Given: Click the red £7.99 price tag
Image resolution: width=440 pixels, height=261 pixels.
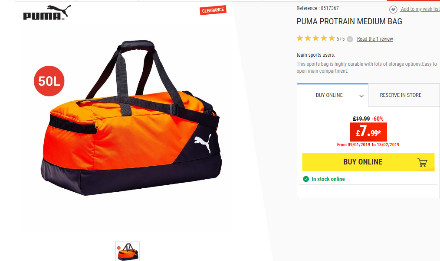Looking at the screenshot, I should coord(368,132).
